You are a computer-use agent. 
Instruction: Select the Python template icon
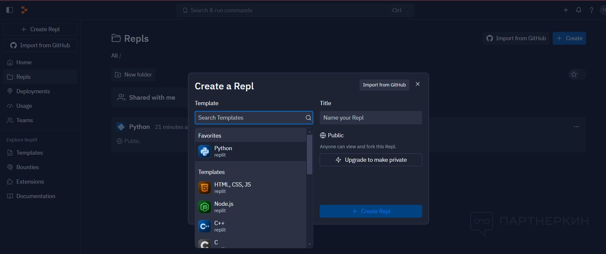205,151
